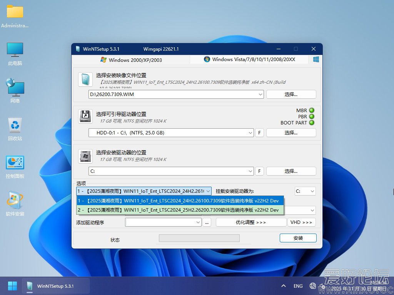The image size is (394, 295).
Task: Click the MBR green status light
Action: click(312, 110)
